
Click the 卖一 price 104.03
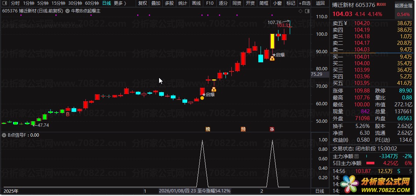(x=362, y=50)
